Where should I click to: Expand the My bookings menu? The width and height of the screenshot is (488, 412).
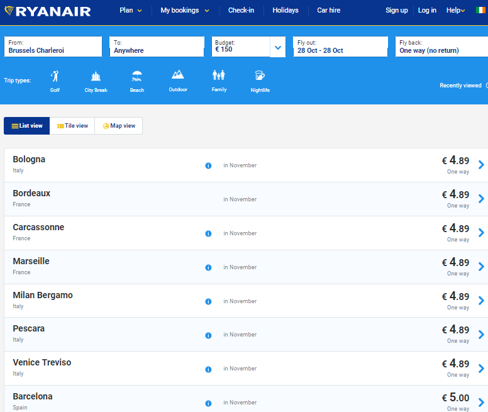pos(185,10)
